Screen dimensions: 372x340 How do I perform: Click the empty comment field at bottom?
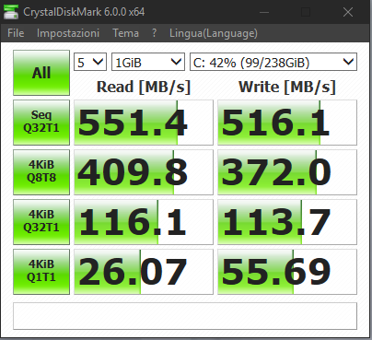tap(185, 316)
